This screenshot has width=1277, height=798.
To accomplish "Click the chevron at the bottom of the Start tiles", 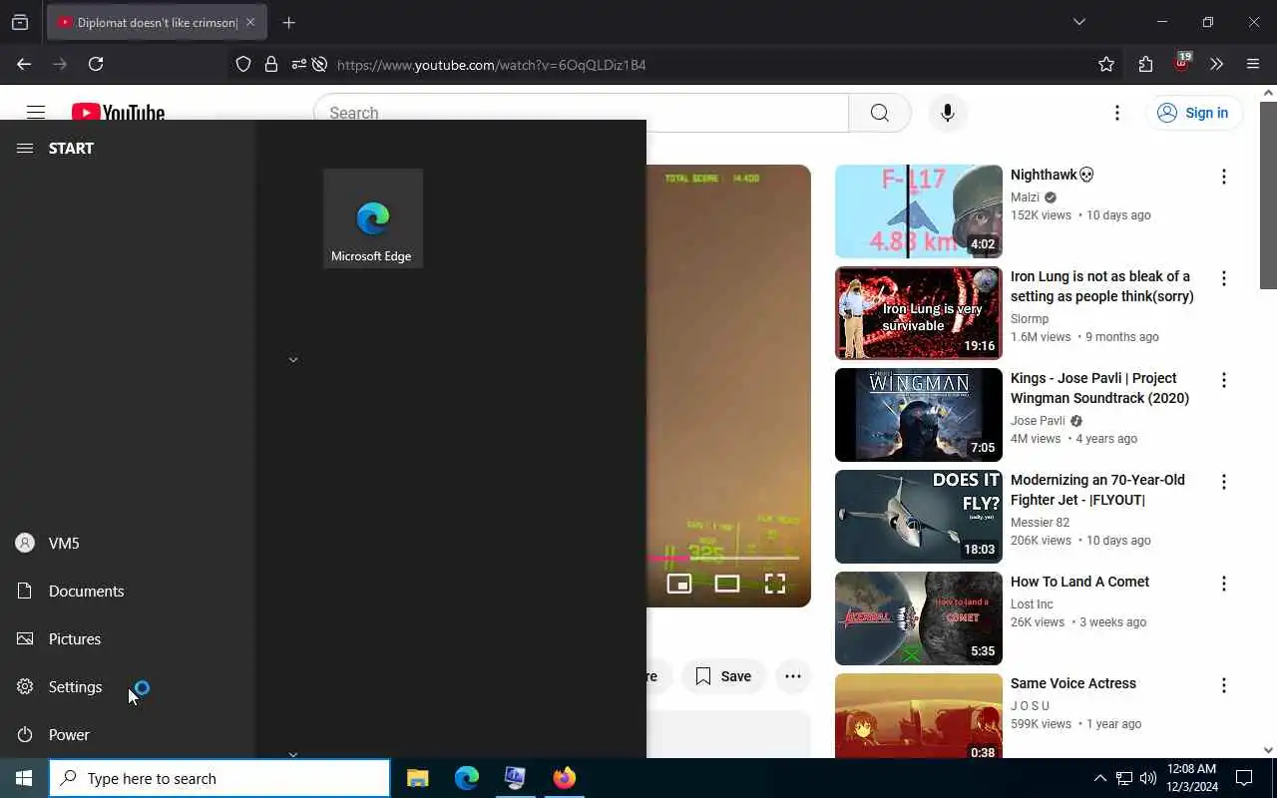I will click(x=293, y=754).
